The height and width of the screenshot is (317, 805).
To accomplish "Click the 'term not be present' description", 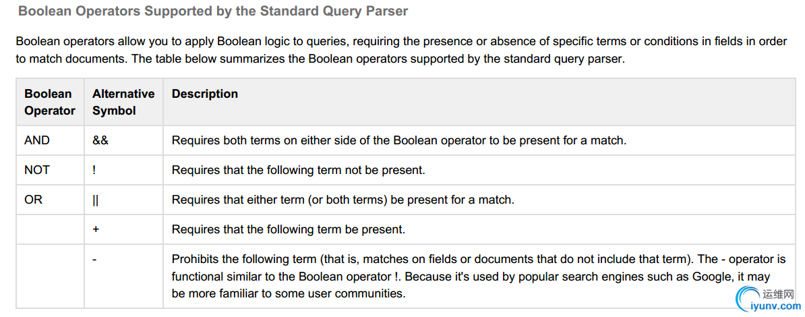I will tap(298, 169).
